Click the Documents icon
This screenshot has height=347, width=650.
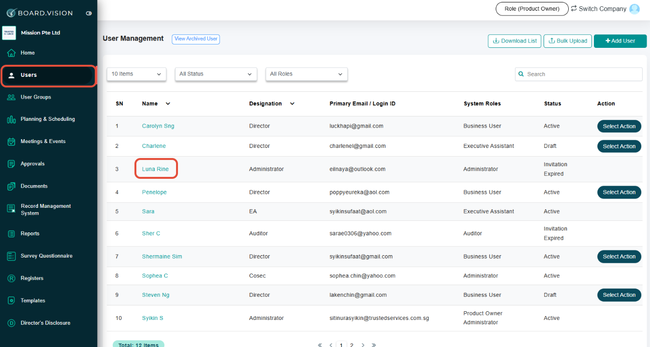pyautogui.click(x=12, y=186)
